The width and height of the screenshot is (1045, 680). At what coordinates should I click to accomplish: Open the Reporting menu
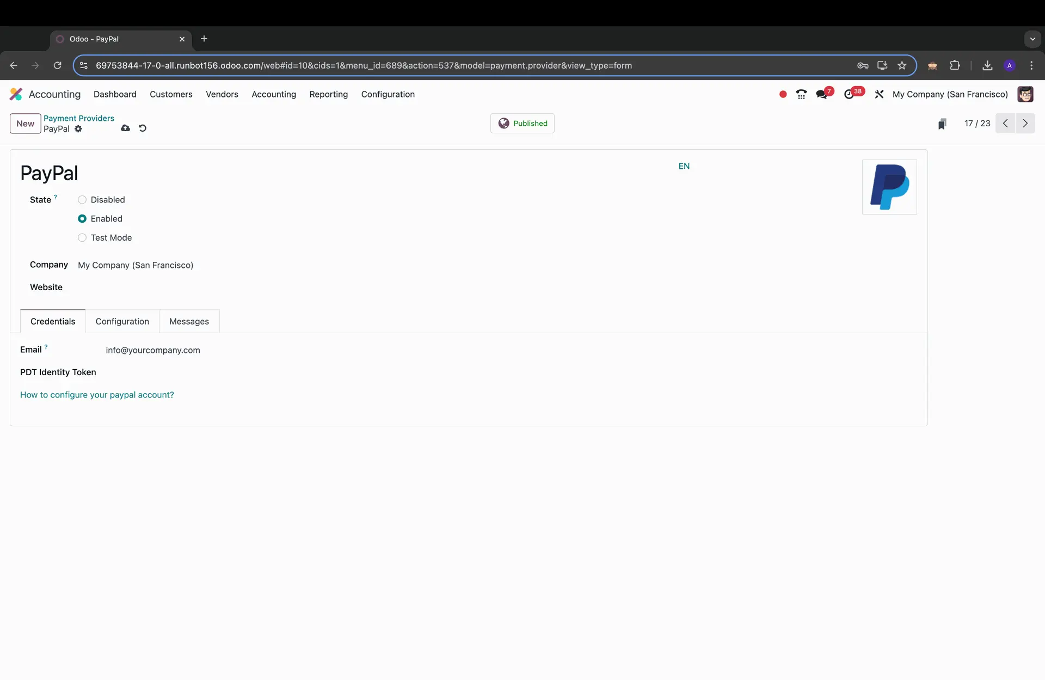pos(328,94)
